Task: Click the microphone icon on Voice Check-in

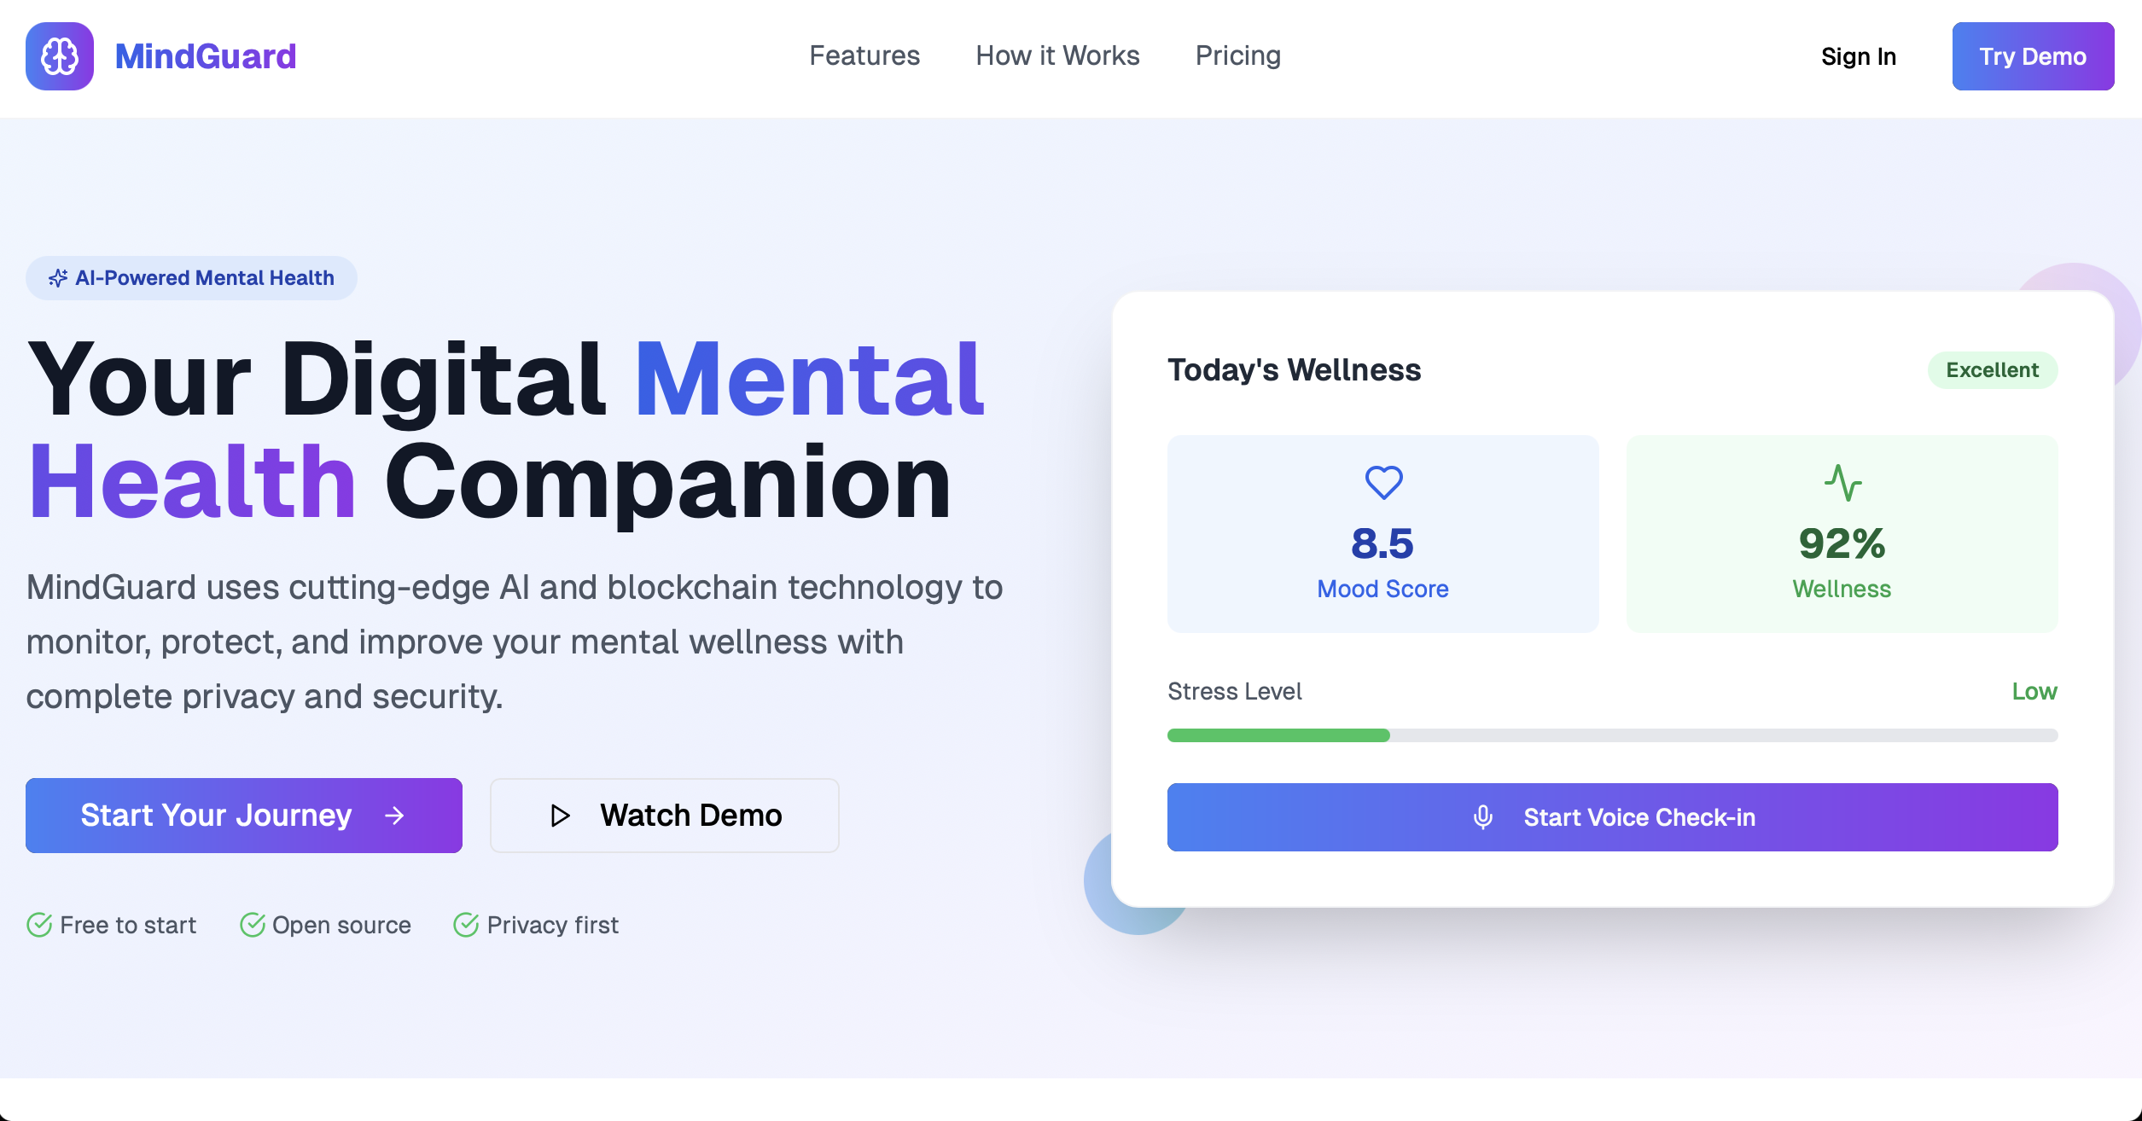Action: pyautogui.click(x=1483, y=817)
